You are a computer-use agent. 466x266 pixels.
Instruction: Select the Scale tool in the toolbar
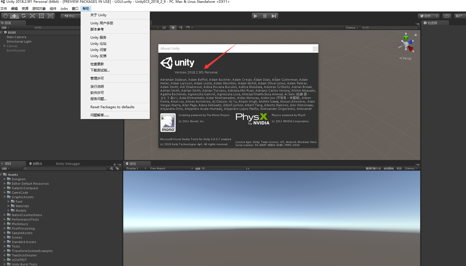(33, 16)
